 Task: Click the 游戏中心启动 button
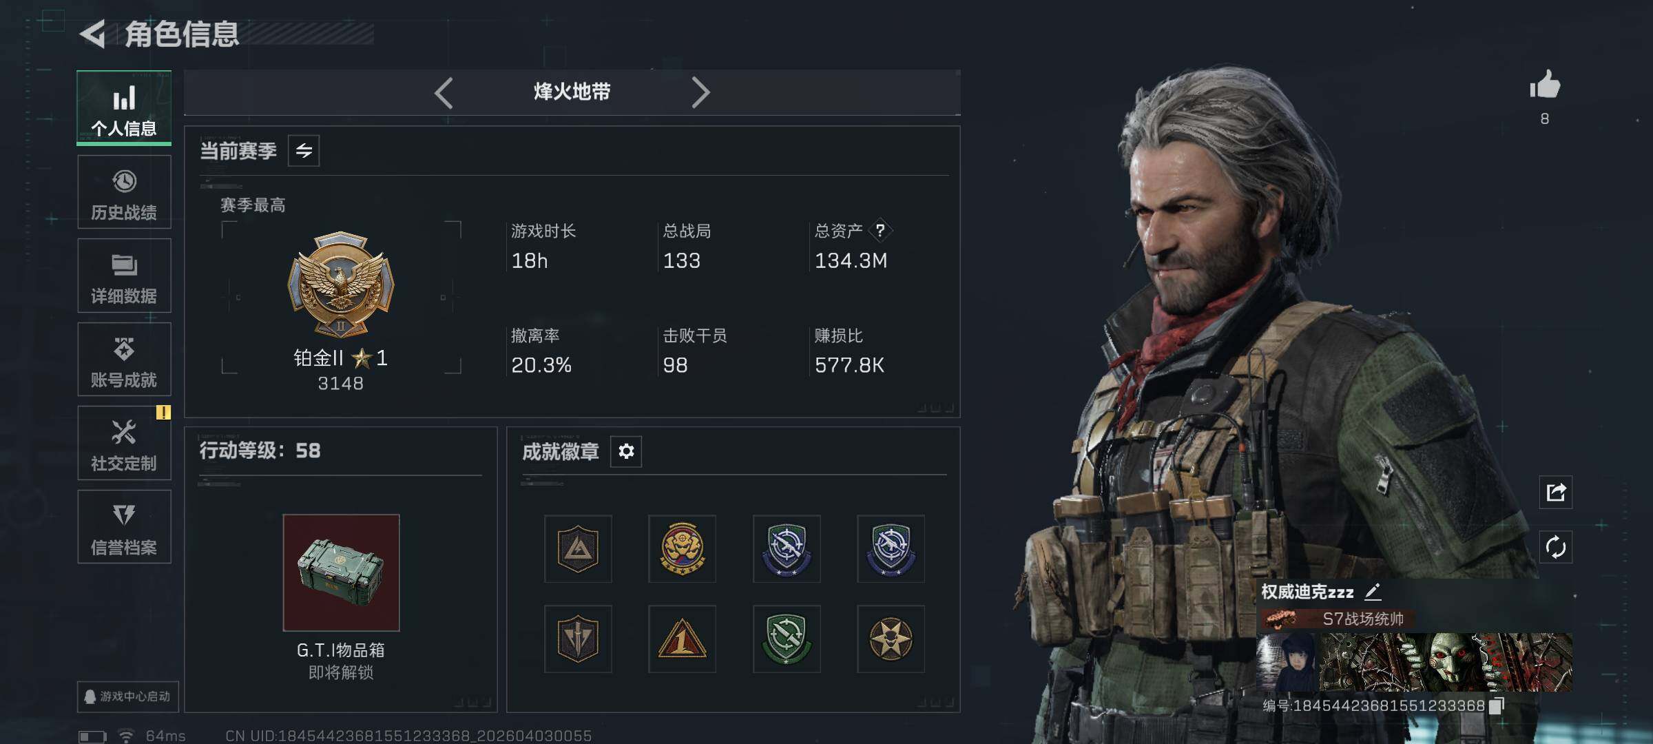coord(128,696)
